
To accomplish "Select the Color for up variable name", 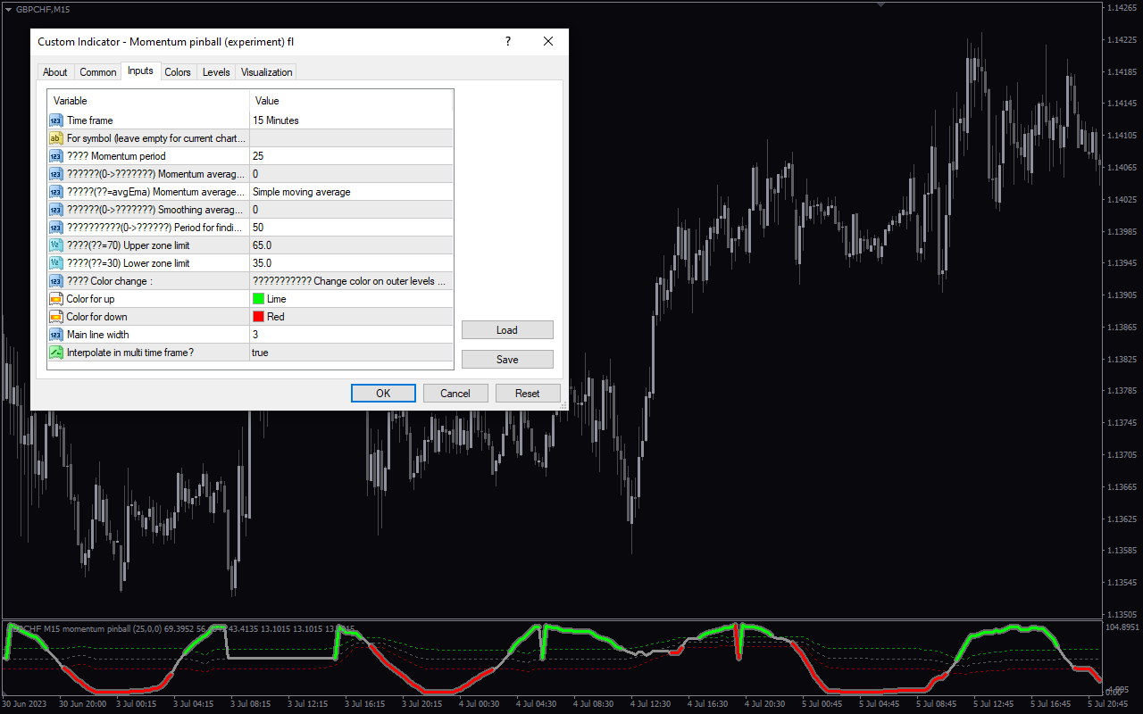I will click(91, 299).
